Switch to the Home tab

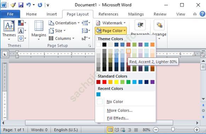click(32, 14)
